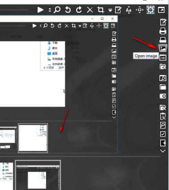Click the list view icon in inner window sidebar

pyautogui.click(x=114, y=57)
